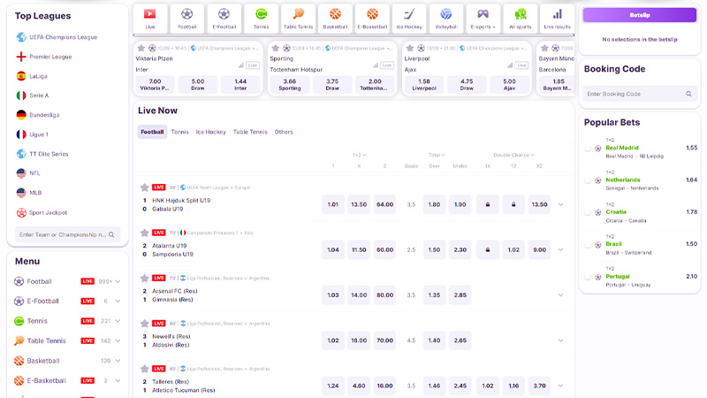Favorite the Sporting vs Tottenham match star
Screen dimensions: 707x398
pos(276,48)
